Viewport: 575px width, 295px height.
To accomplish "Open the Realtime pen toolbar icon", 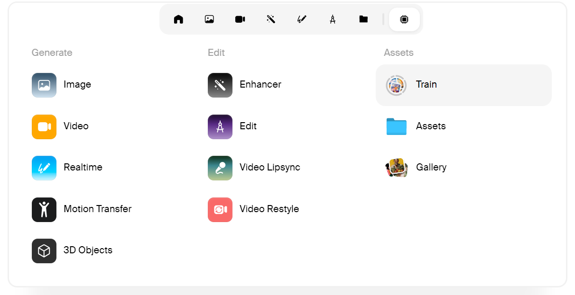I will click(x=302, y=19).
